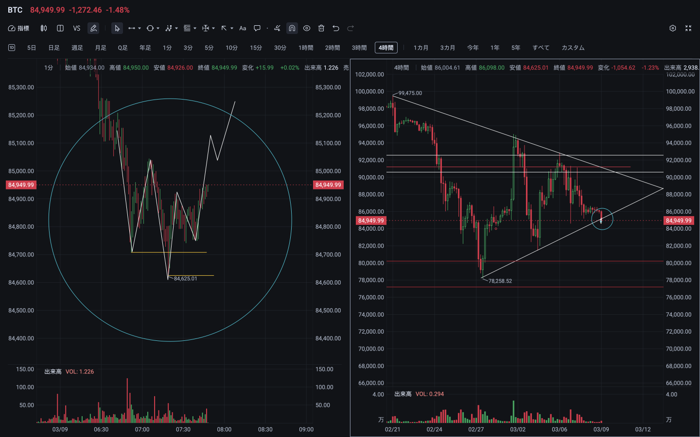Click the 78,258.52 low label on right chart
Image resolution: width=700 pixels, height=437 pixels.
[500, 281]
